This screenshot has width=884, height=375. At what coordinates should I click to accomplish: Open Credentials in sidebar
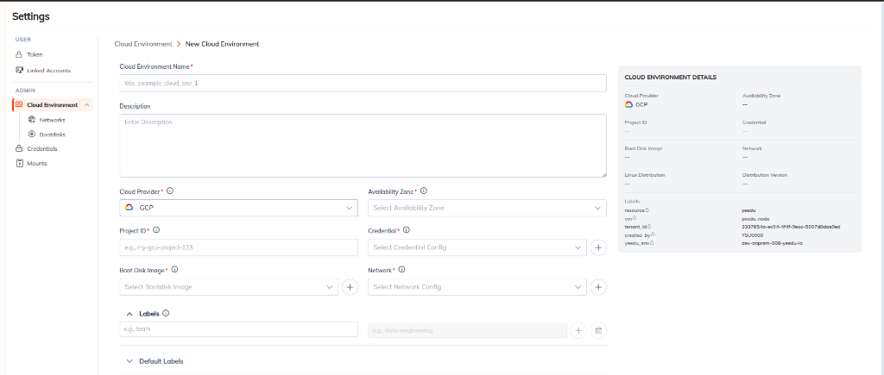click(x=41, y=148)
